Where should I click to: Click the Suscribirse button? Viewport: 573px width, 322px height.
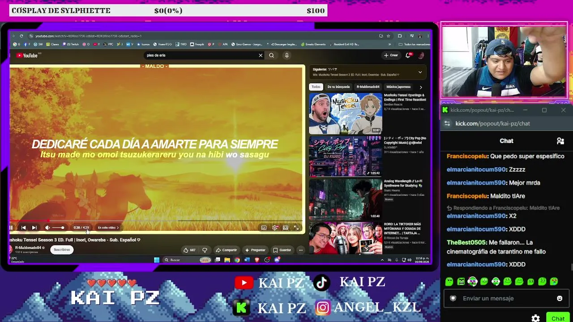pyautogui.click(x=62, y=250)
